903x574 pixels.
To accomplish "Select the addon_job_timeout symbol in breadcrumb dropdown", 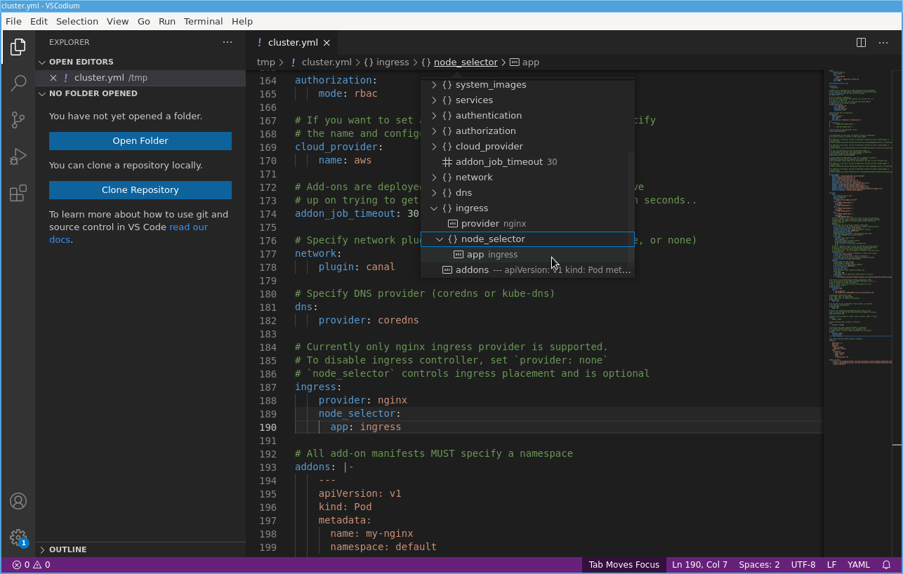I will point(527,162).
